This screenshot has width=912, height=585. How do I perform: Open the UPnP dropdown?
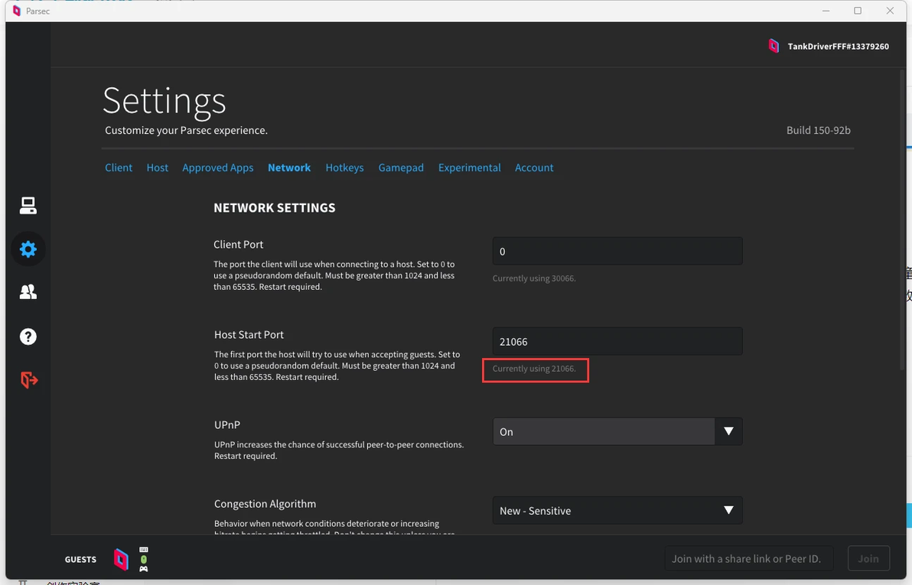coord(604,431)
